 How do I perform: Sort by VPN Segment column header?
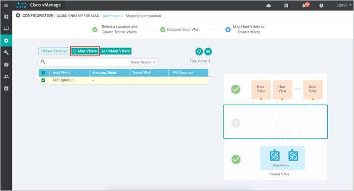pyautogui.click(x=189, y=73)
